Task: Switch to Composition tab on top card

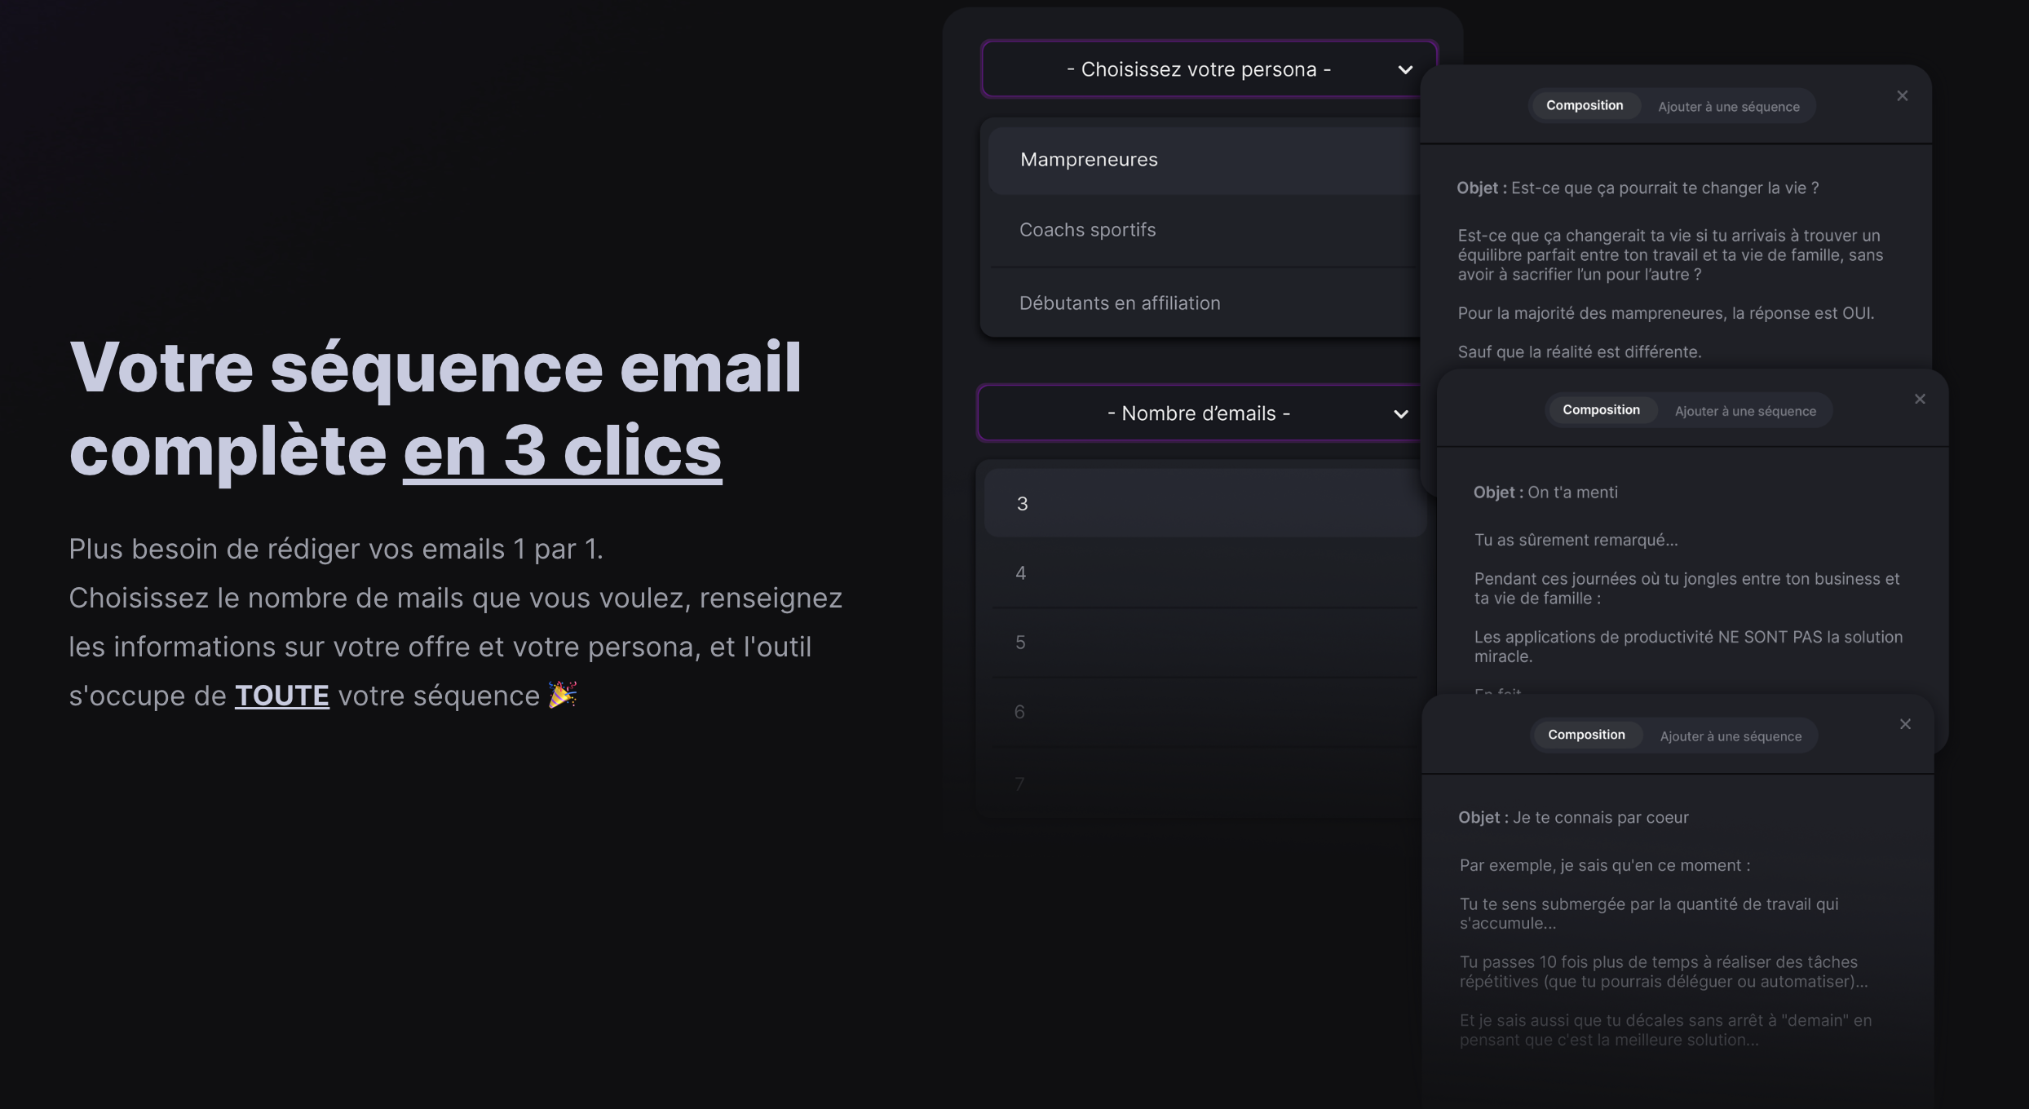Action: tap(1584, 106)
